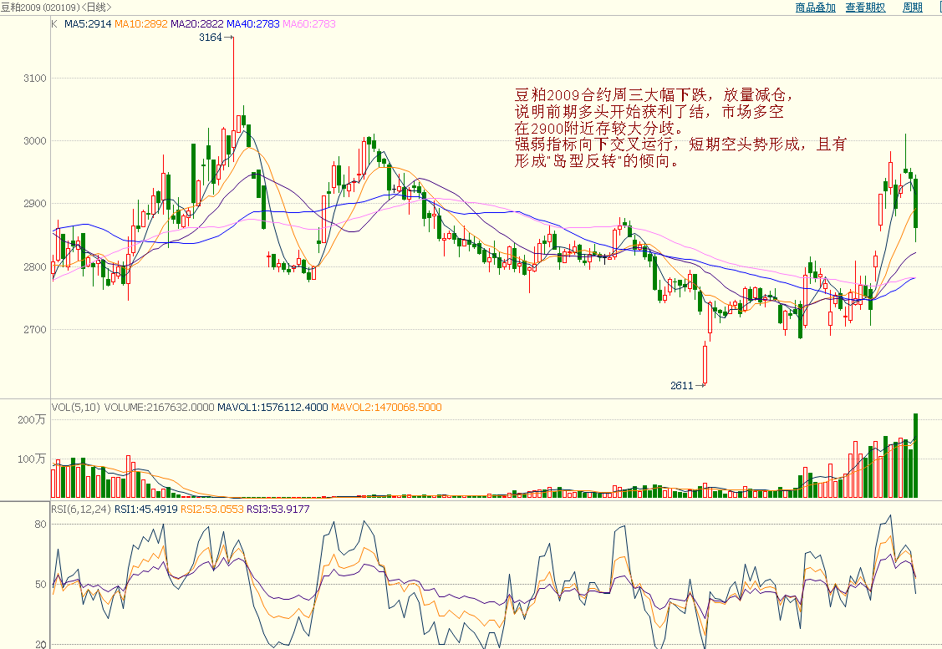Open the 周期 period selector
This screenshot has height=649, width=942.
(x=912, y=8)
